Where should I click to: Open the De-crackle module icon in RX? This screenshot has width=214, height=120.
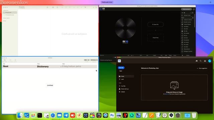[182, 33]
